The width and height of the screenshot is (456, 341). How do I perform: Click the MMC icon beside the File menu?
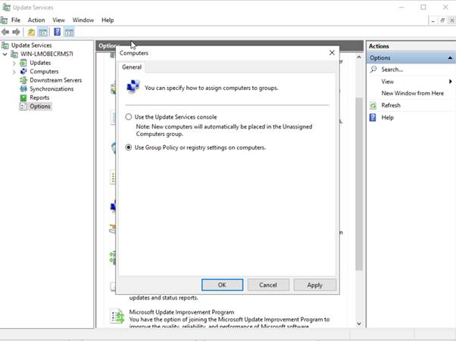click(x=4, y=20)
